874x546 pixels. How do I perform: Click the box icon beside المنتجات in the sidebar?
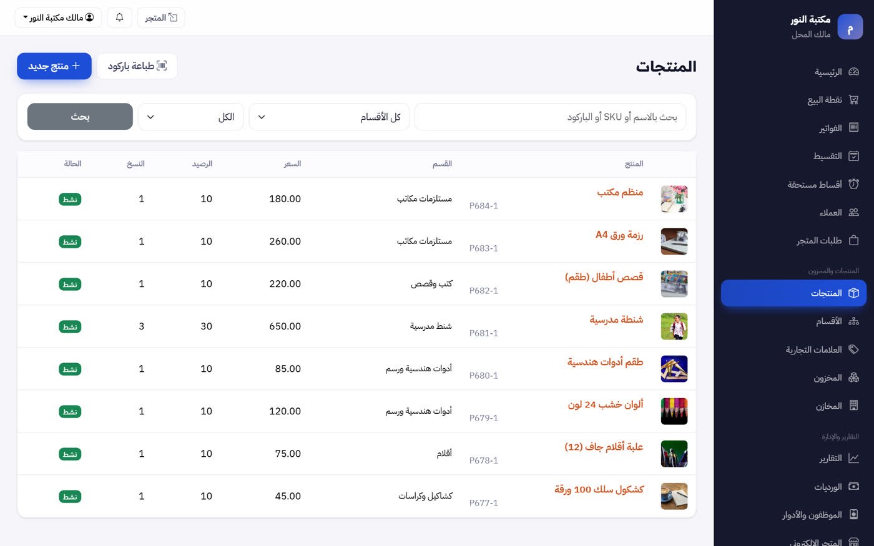(x=853, y=293)
